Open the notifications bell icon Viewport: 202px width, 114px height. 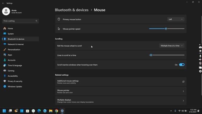click(199, 111)
